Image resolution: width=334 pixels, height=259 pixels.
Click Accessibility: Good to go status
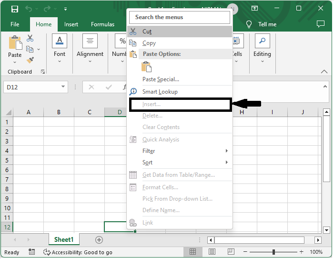click(78, 252)
